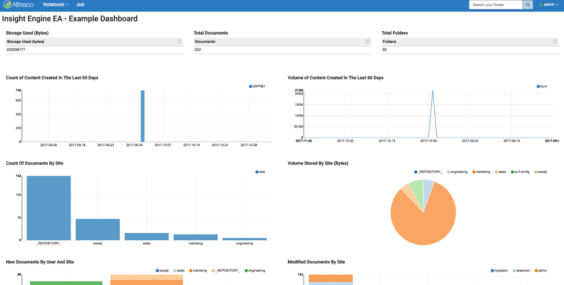The width and height of the screenshot is (564, 285).
Task: Click the search magnifier icon
Action: pos(527,4)
